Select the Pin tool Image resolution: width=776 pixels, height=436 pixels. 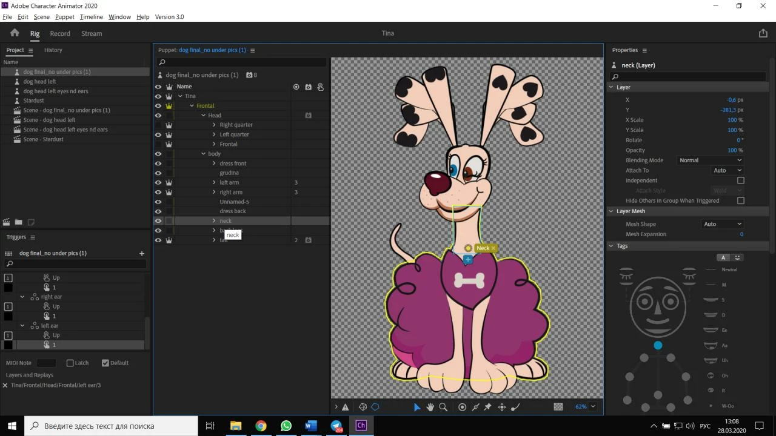[487, 407]
